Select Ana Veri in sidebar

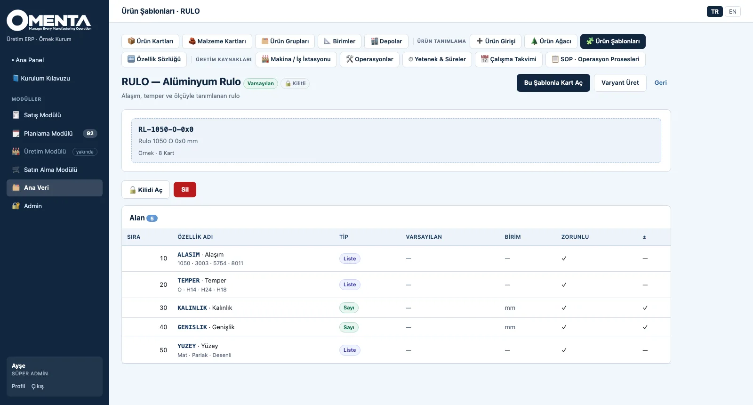coord(55,188)
